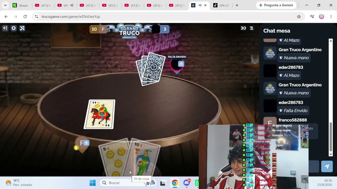The width and height of the screenshot is (337, 189).
Task: Send the chat message with paper-plane button
Action: click(327, 166)
